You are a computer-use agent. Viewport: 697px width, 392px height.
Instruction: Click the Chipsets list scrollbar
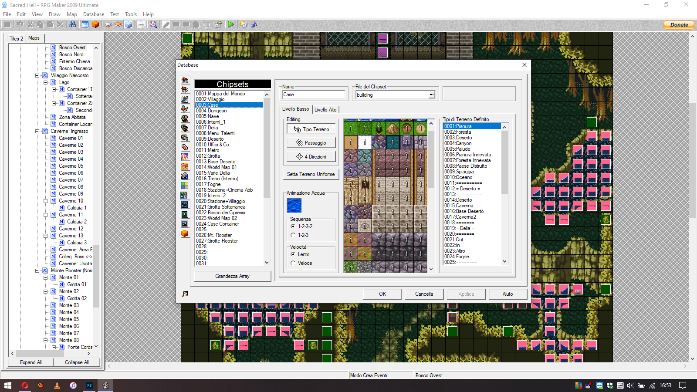[267, 179]
